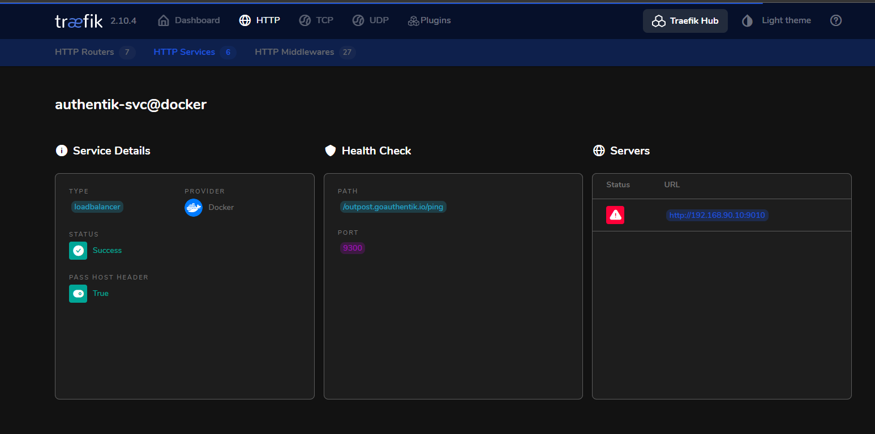Click the Traefik logo in the header
The image size is (875, 434).
point(79,20)
